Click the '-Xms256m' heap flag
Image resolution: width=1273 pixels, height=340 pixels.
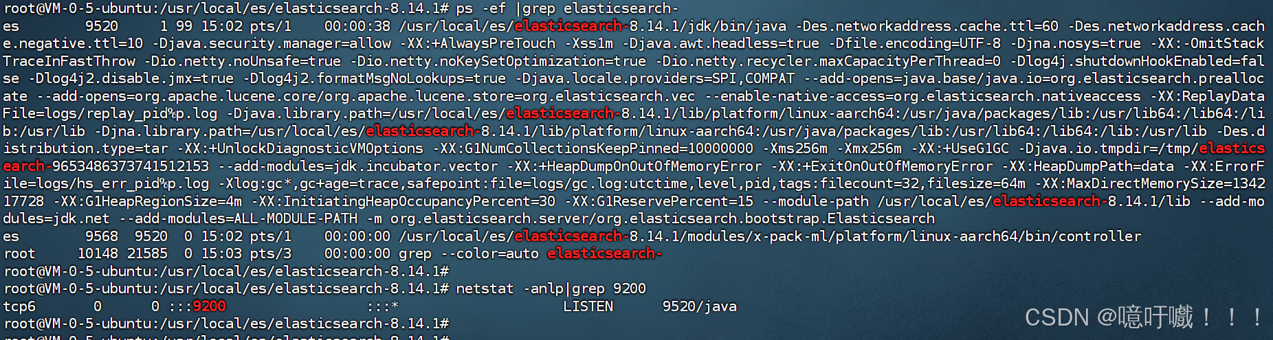point(795,148)
